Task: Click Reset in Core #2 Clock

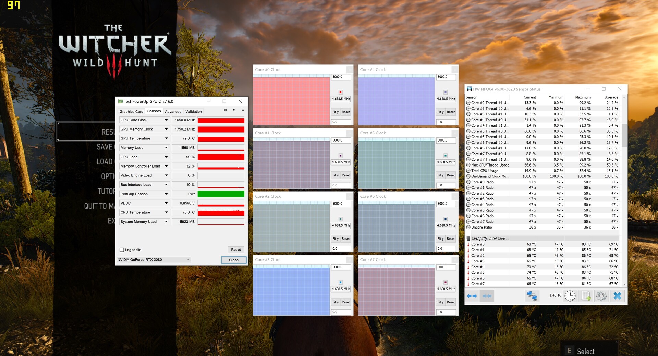Action: coord(346,239)
